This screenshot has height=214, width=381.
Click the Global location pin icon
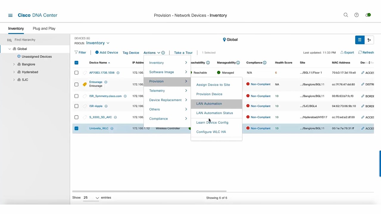click(224, 40)
